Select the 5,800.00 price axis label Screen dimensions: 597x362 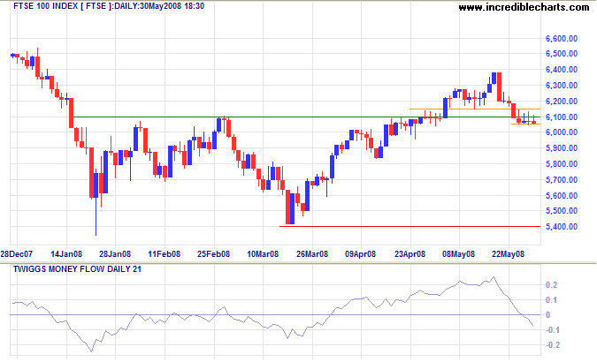click(562, 164)
